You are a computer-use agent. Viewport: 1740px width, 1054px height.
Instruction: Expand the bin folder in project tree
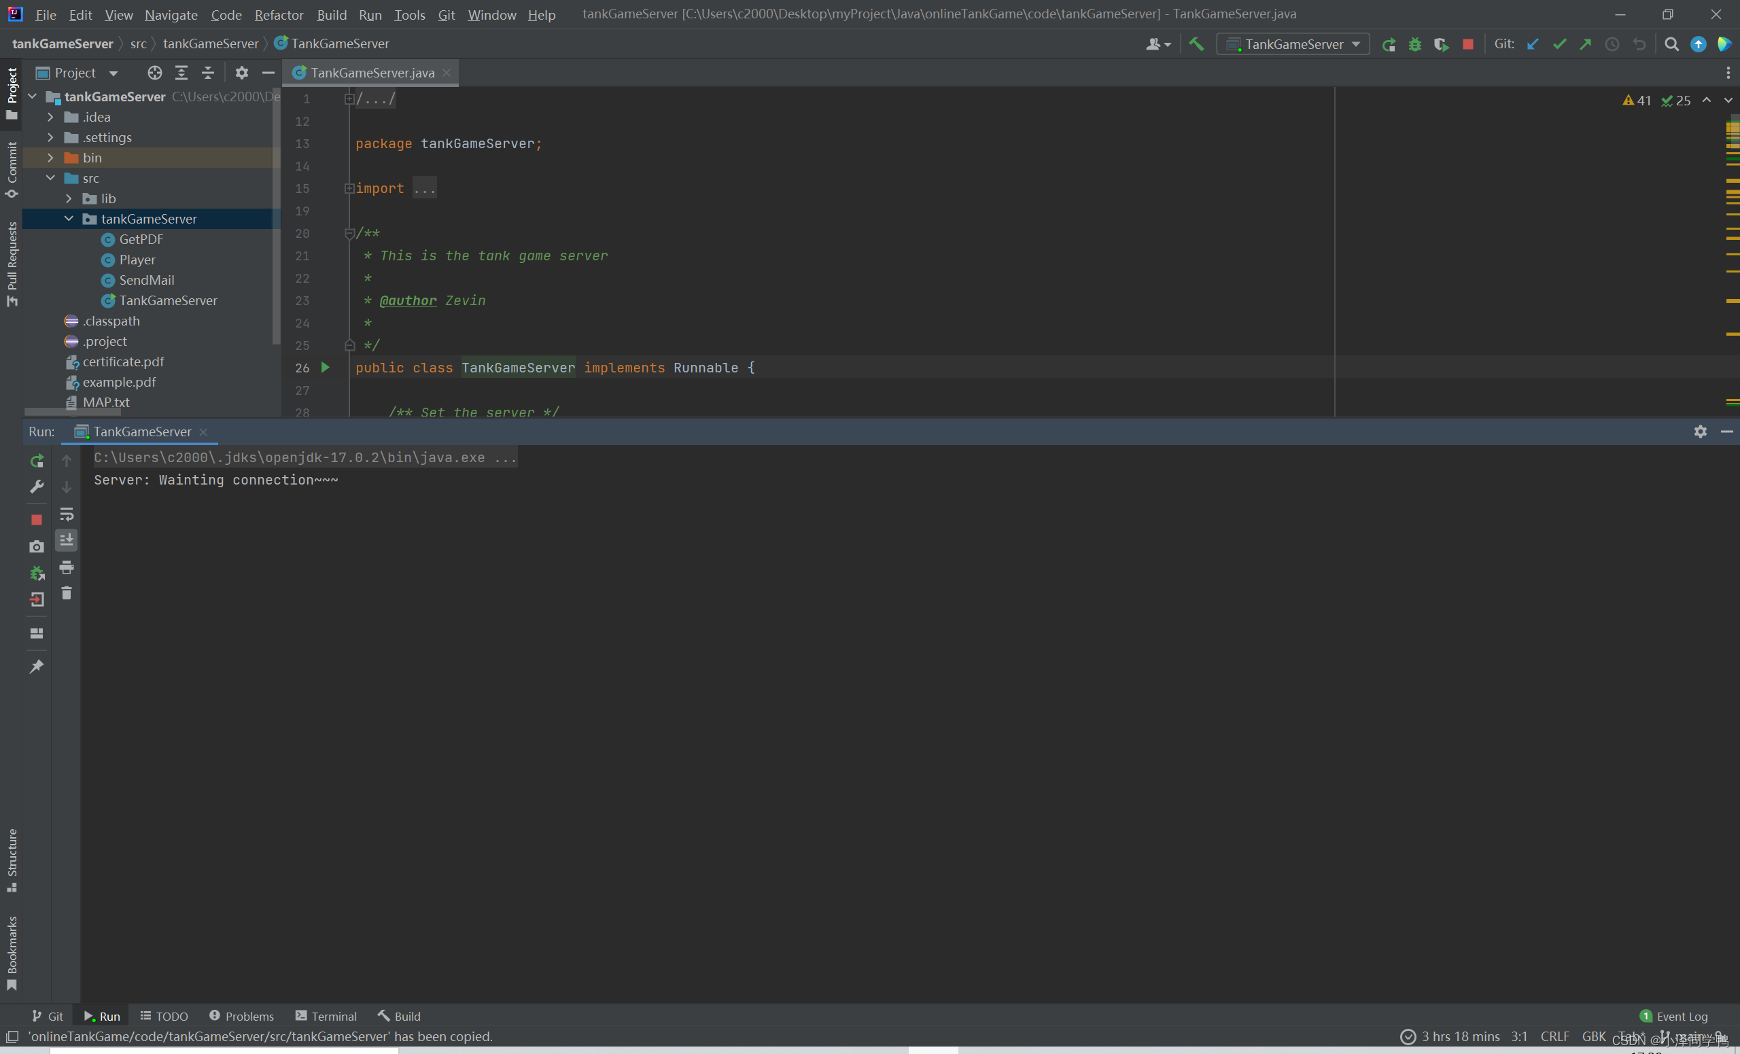[x=50, y=158]
